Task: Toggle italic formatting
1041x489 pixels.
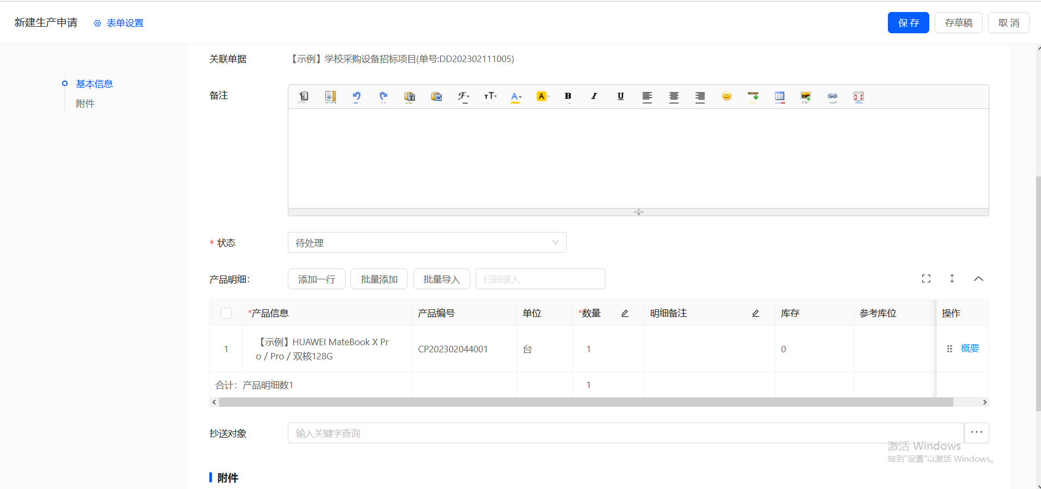Action: (x=594, y=96)
